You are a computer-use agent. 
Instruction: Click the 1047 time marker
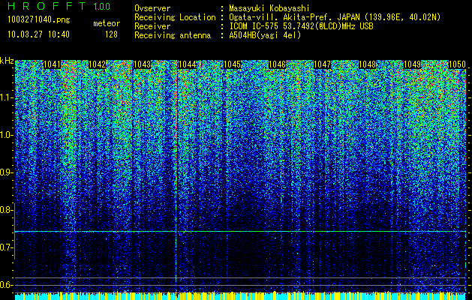tap(323, 64)
